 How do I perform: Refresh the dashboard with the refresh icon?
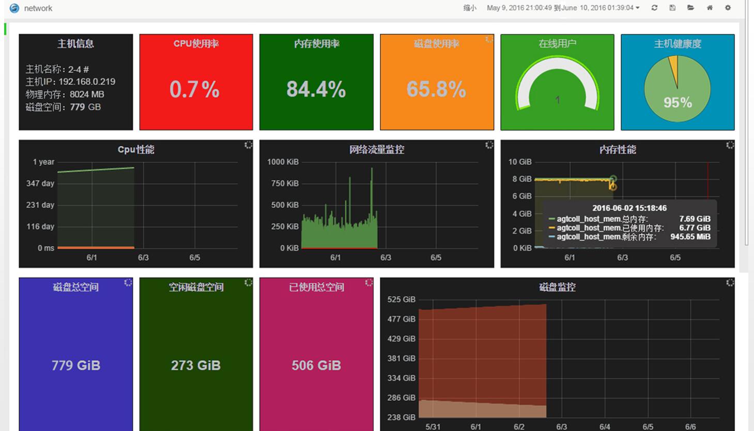coord(654,8)
